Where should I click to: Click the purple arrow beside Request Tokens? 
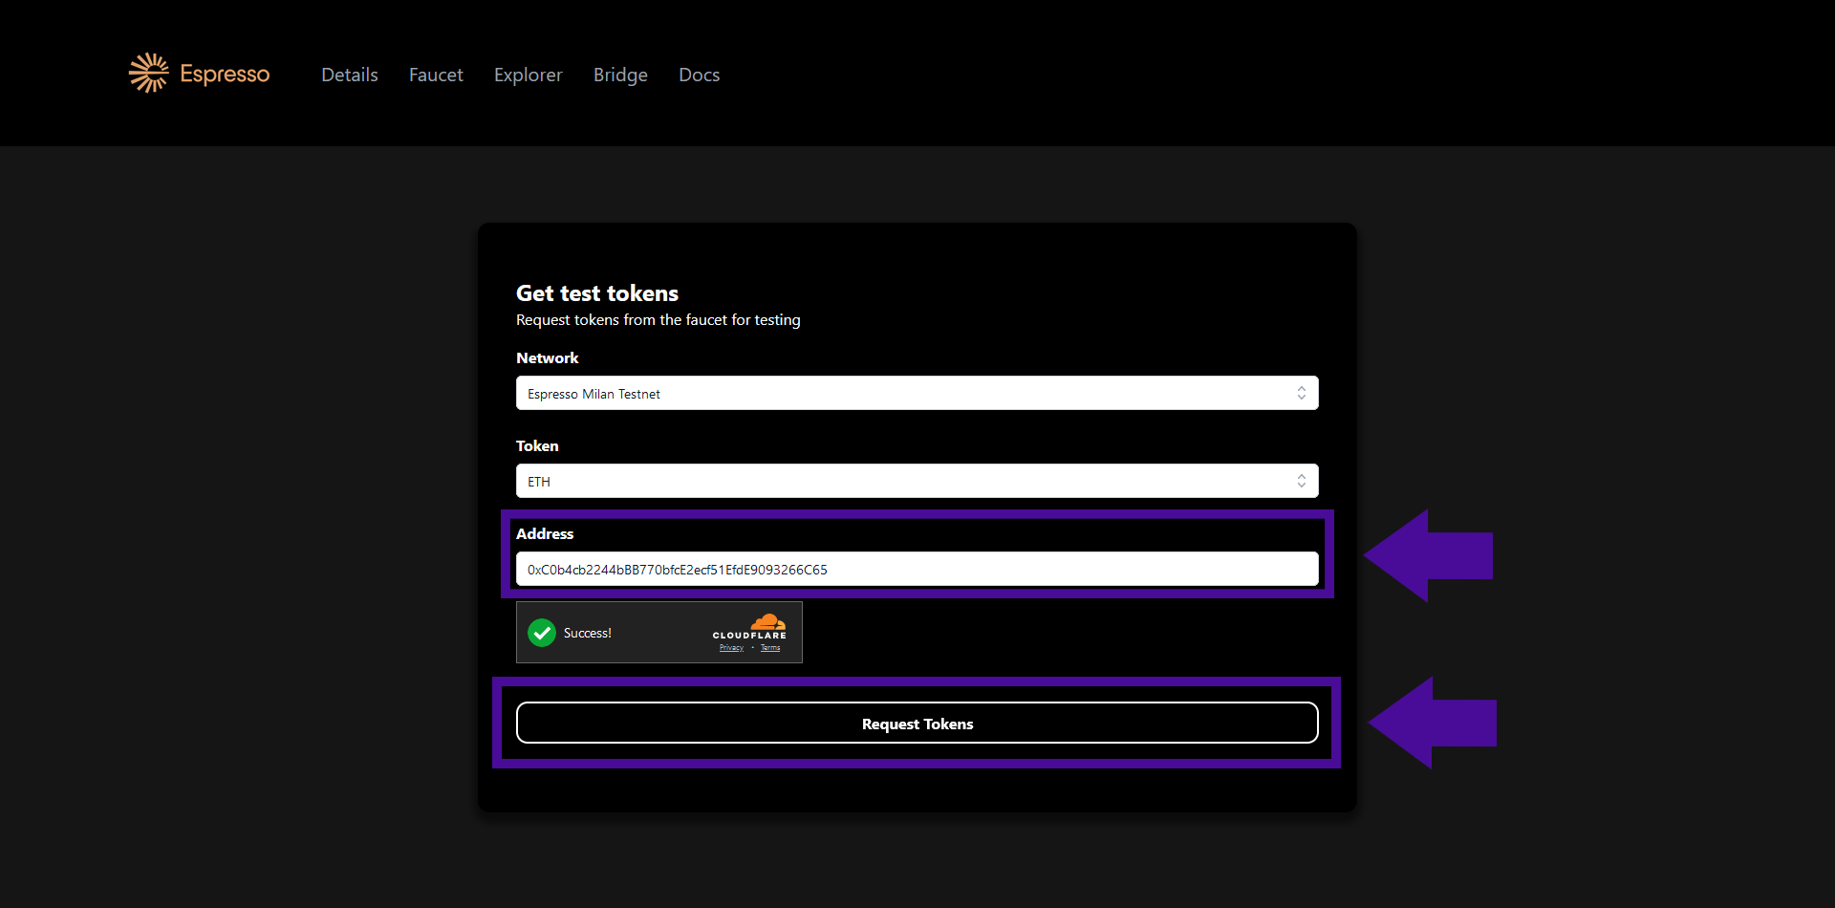click(x=1431, y=723)
